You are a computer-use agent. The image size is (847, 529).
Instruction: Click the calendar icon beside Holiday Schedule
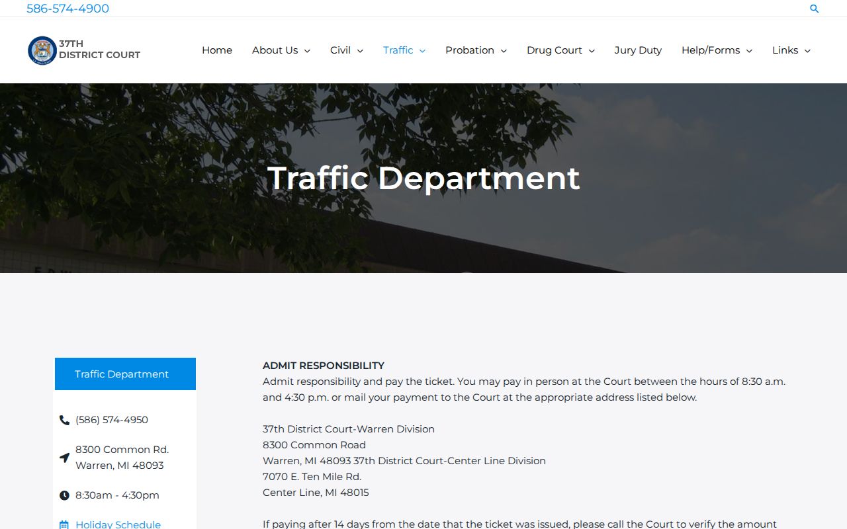tap(64, 525)
